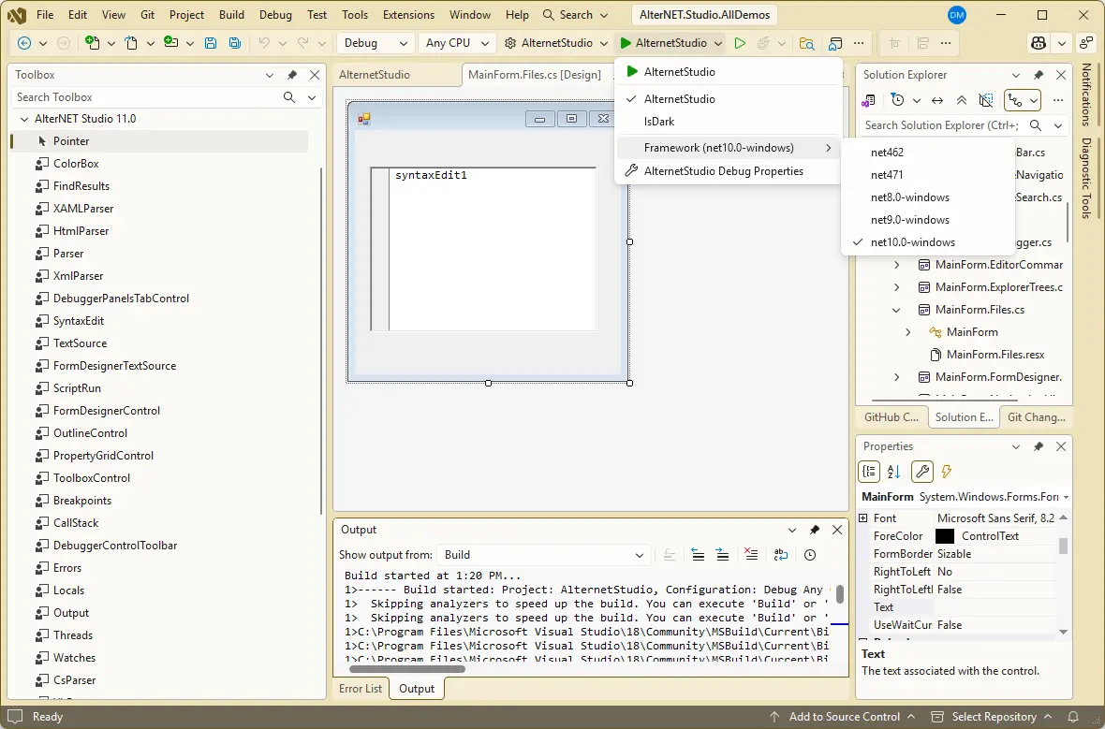Click the Pending Changes Filter clock icon

pos(897,100)
